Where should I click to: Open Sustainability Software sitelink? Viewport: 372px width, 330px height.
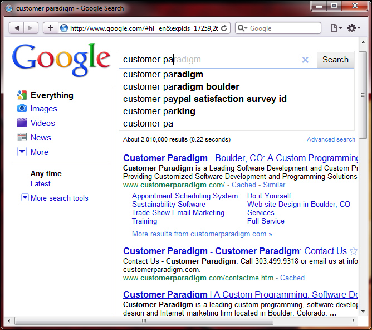click(169, 204)
